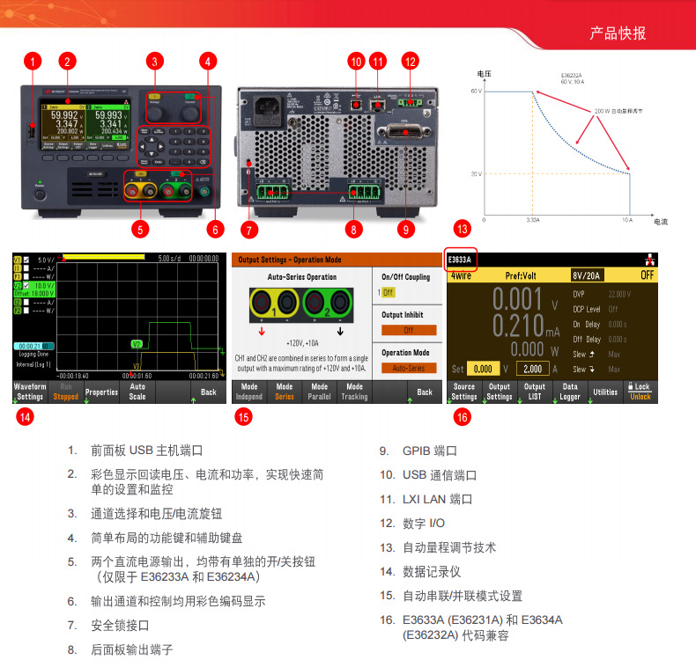The height and width of the screenshot is (667, 696).
Task: Toggle the V1 trace checkbox
Action: click(x=26, y=260)
